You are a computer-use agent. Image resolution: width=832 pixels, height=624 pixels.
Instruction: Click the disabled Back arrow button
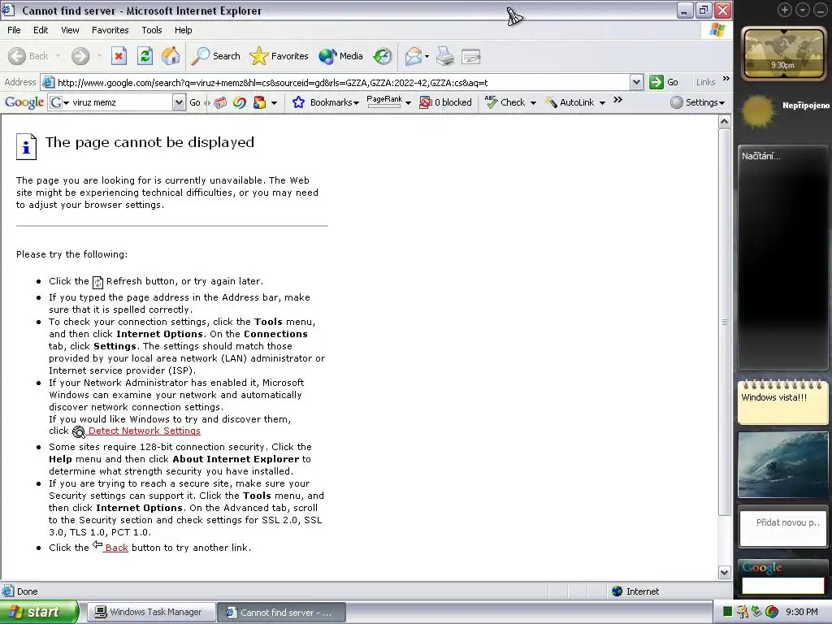[28, 56]
